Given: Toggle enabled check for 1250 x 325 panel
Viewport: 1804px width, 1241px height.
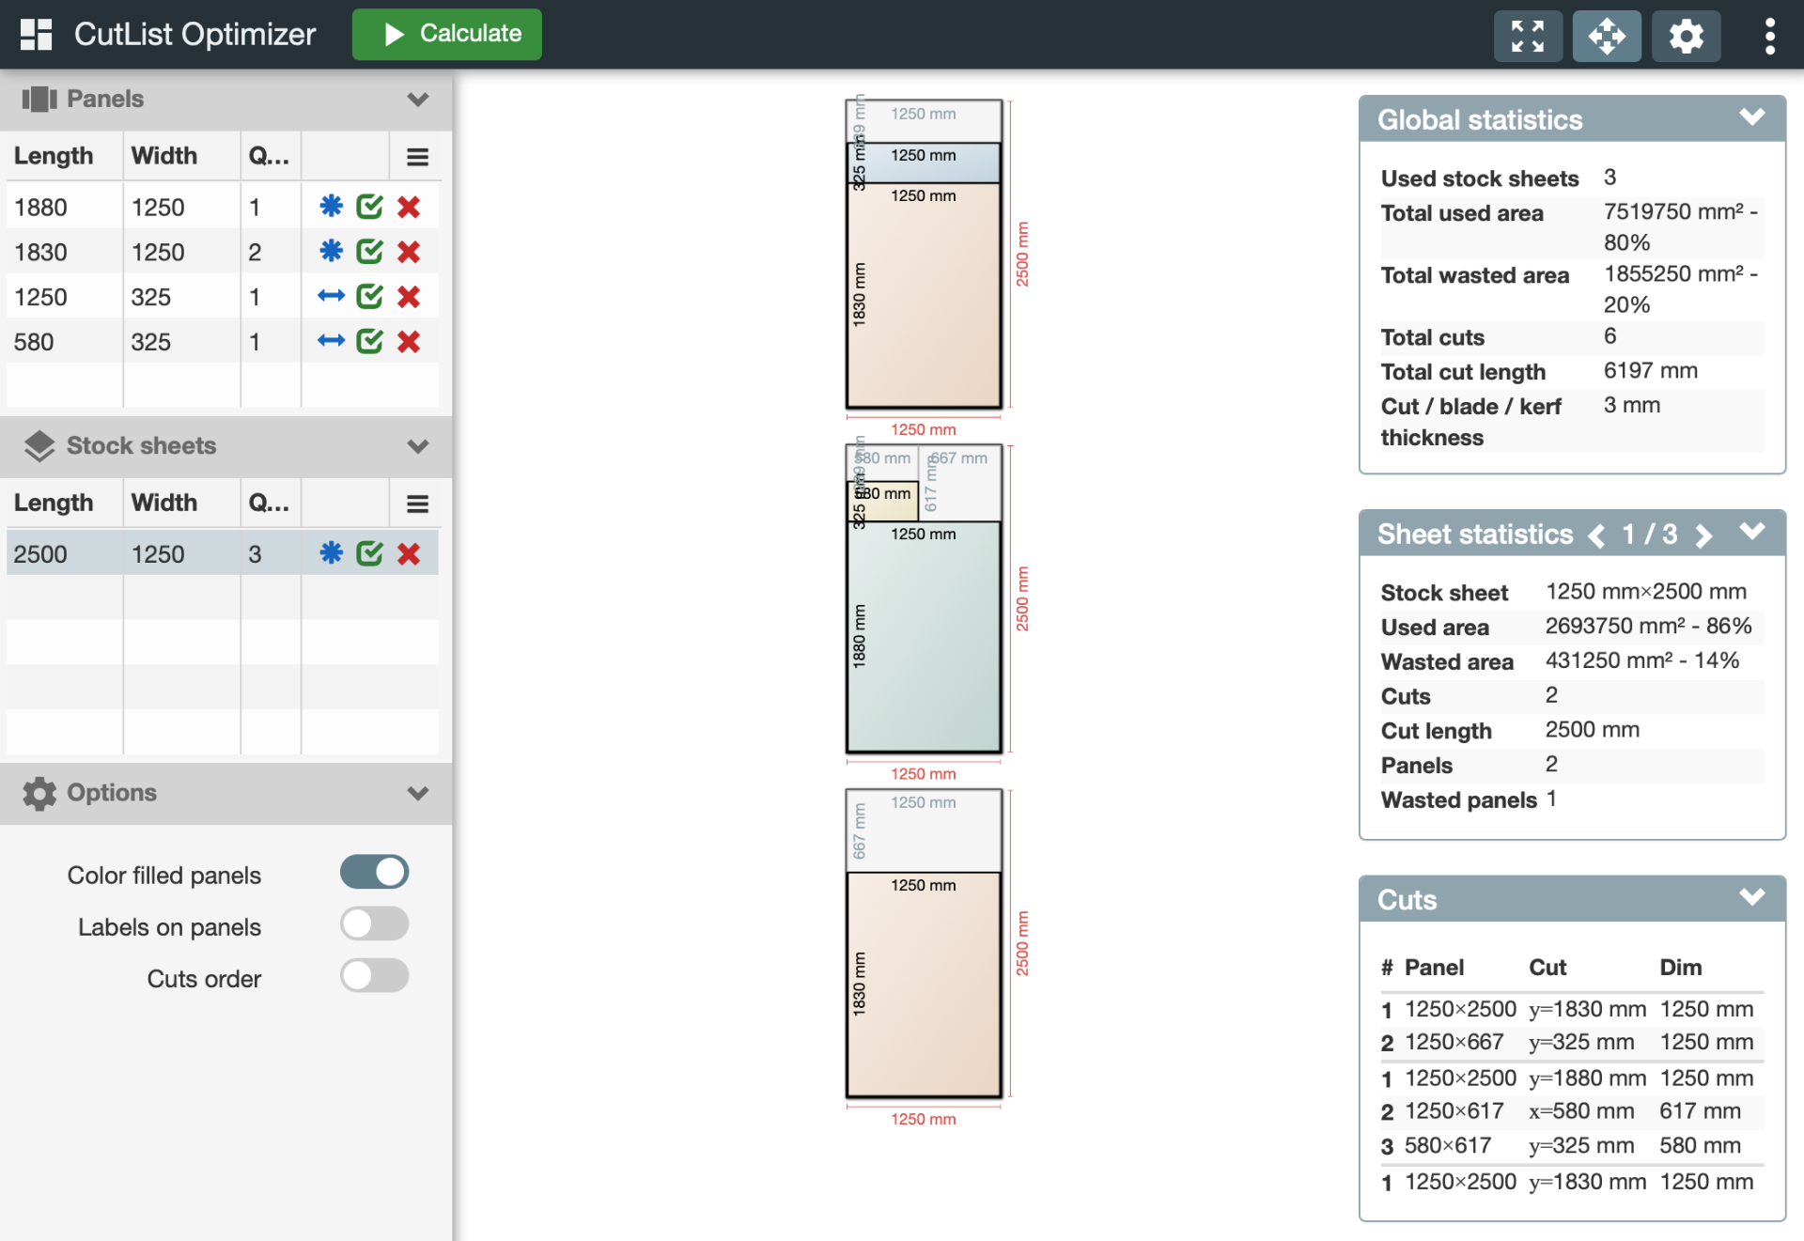Looking at the screenshot, I should (370, 297).
